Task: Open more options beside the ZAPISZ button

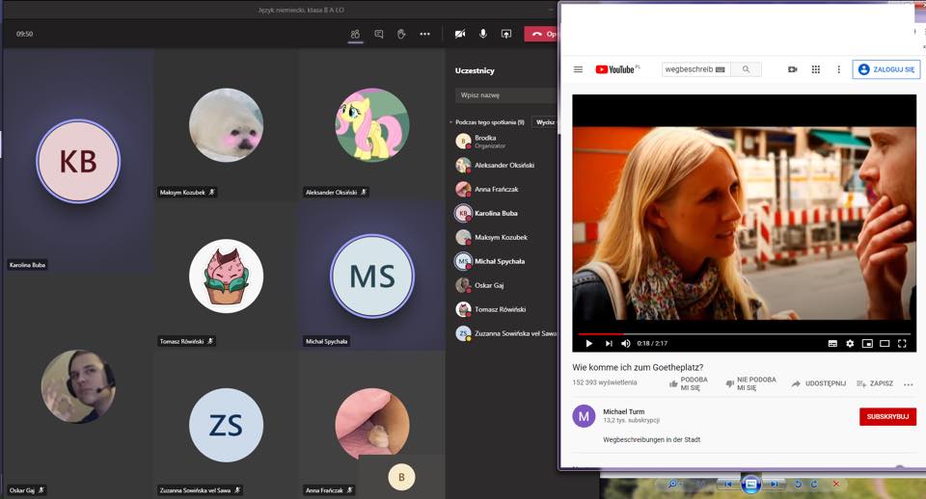Action: click(908, 383)
